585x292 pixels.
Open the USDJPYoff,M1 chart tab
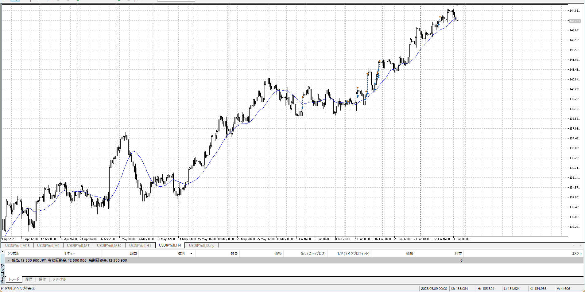(x=48, y=245)
